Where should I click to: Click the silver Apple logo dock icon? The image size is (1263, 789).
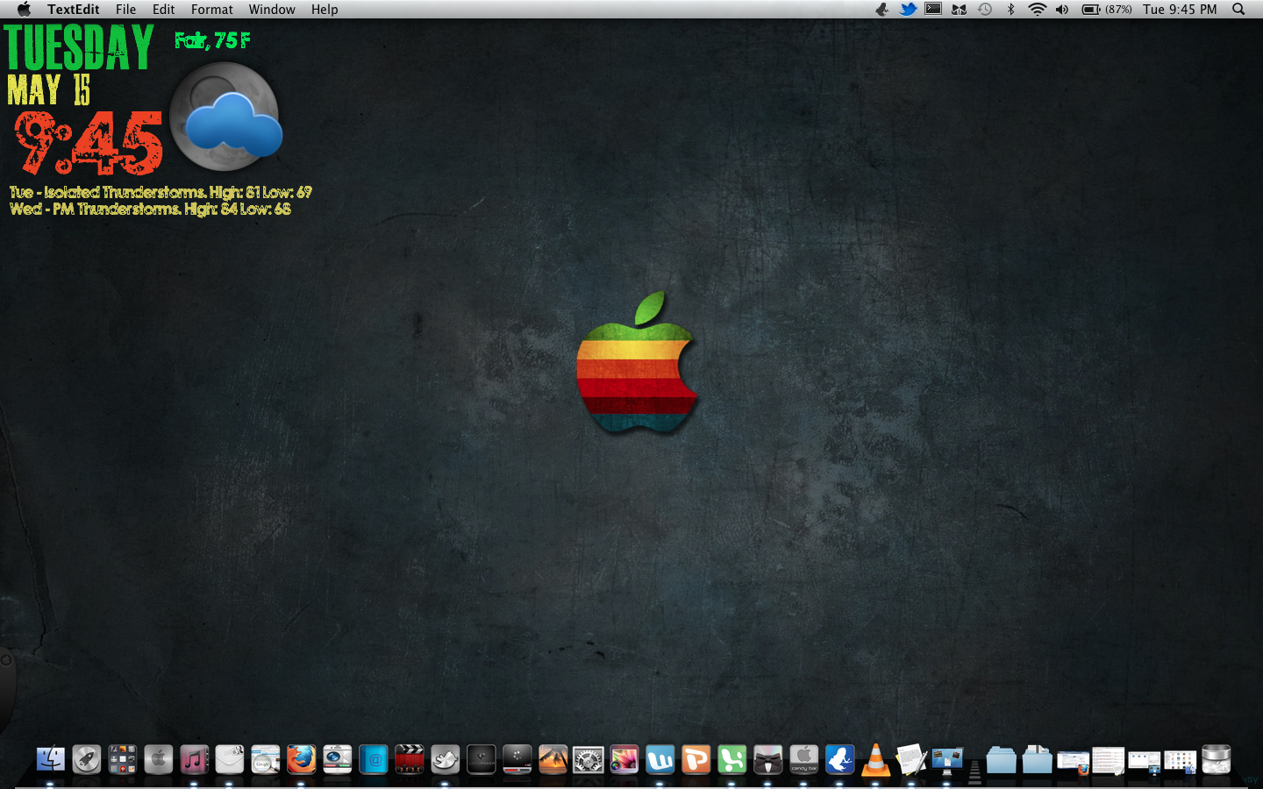tap(159, 759)
